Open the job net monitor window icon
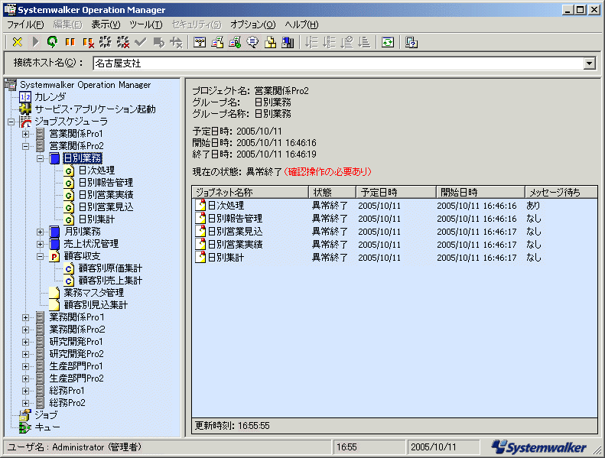 click(x=200, y=42)
